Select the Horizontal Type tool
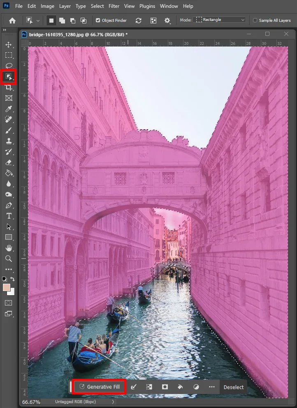 pyautogui.click(x=9, y=216)
